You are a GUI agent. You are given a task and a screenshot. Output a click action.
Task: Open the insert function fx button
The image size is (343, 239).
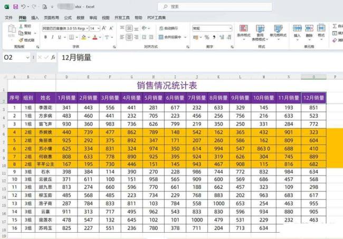[x=53, y=58]
